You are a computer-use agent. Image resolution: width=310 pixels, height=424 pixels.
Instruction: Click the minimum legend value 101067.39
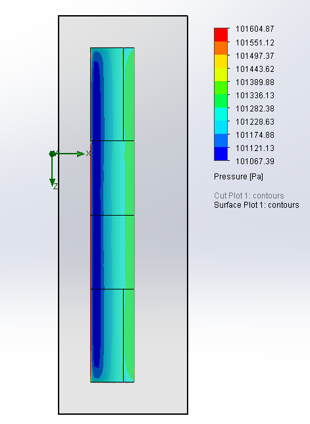click(255, 162)
